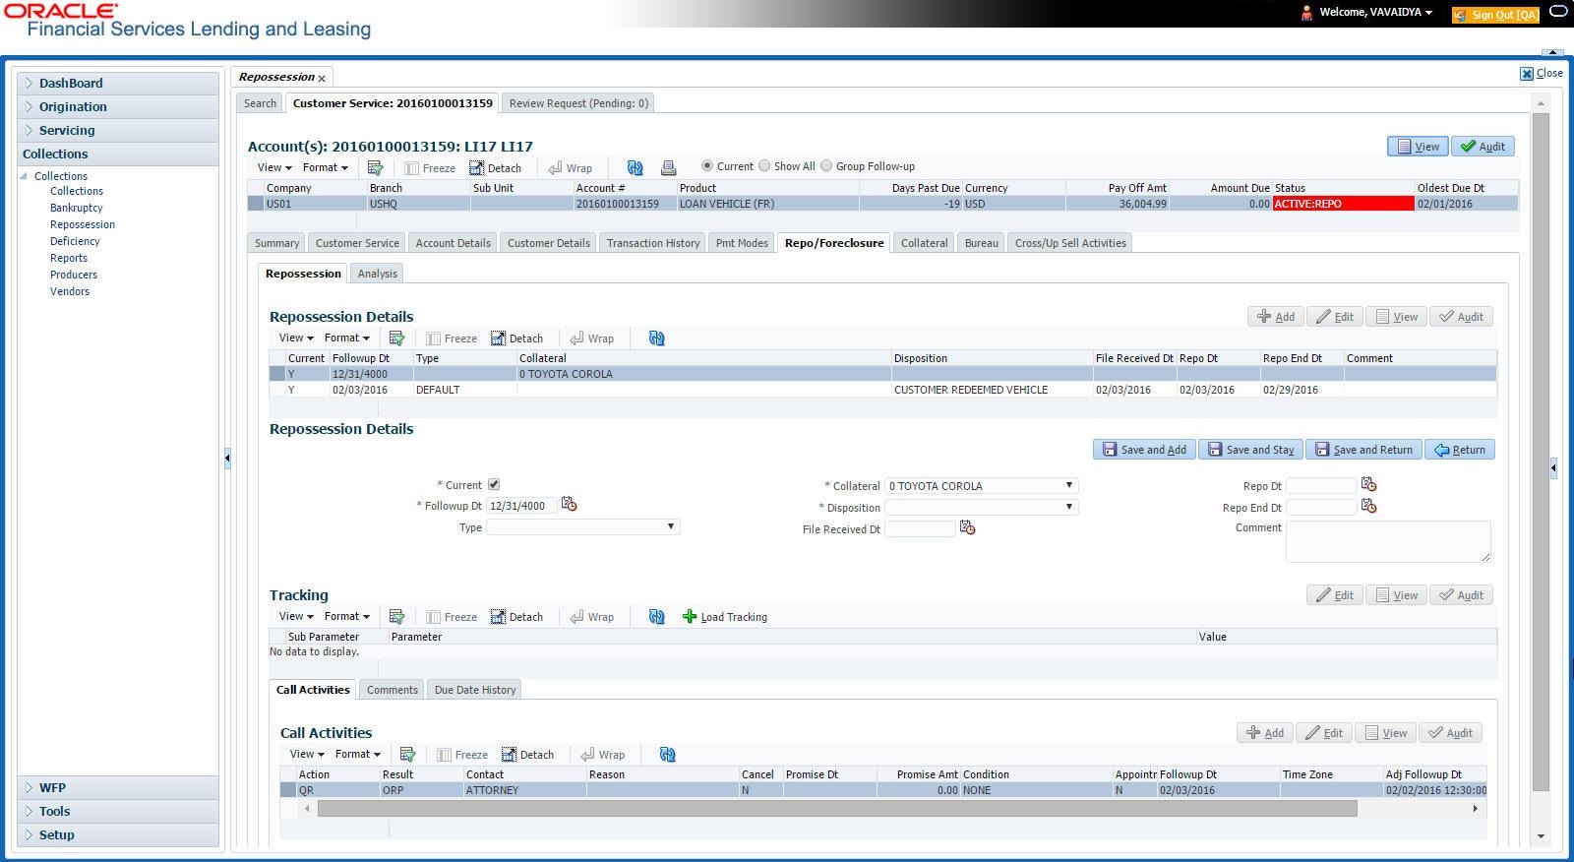This screenshot has width=1574, height=862.
Task: Switch to the Summary tab
Action: pyautogui.click(x=276, y=243)
